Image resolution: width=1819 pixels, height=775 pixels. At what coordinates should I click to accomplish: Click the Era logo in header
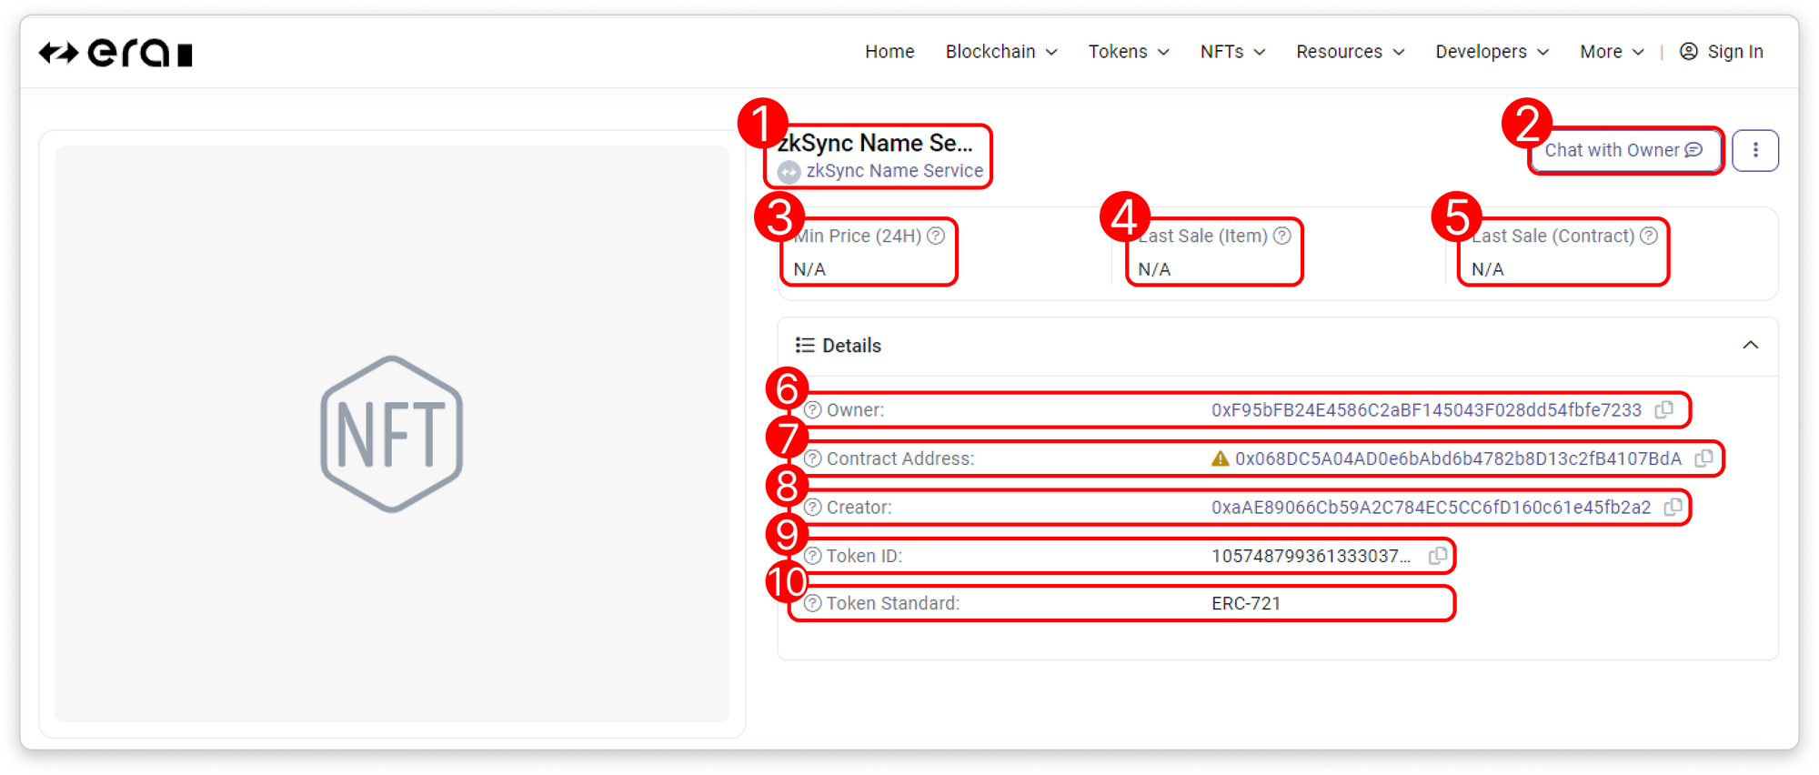(116, 54)
